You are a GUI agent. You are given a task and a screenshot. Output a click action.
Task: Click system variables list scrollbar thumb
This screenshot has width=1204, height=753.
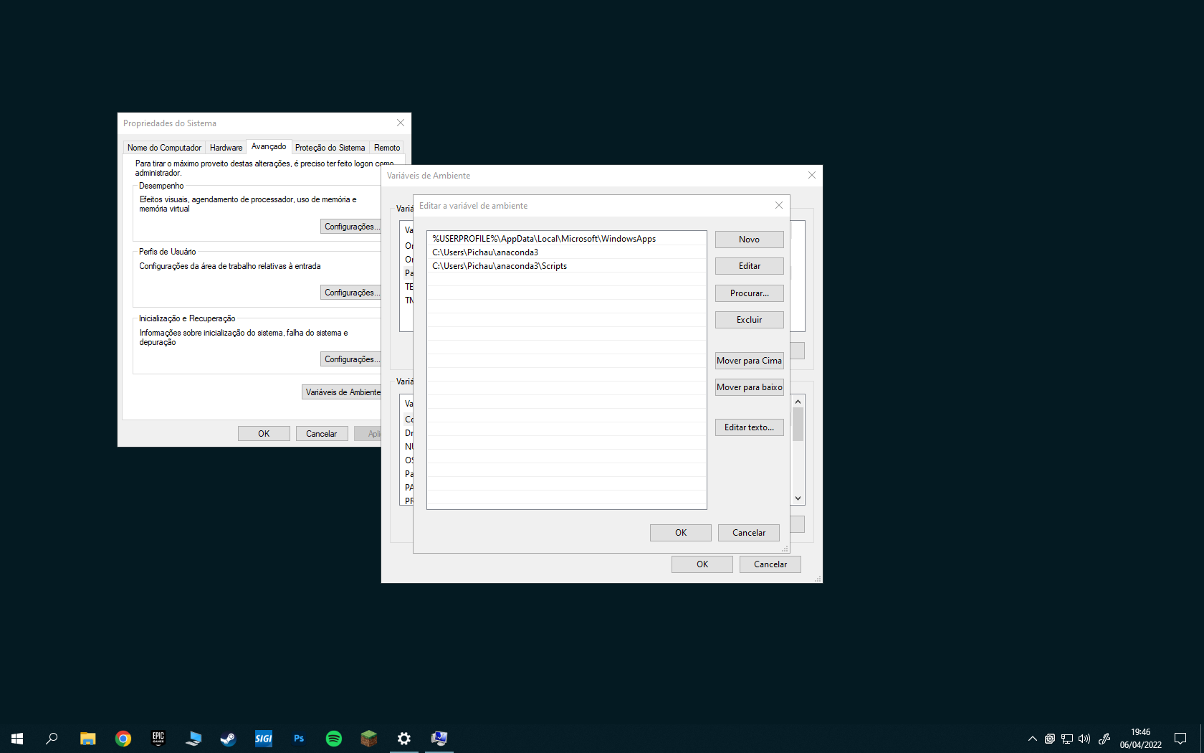(798, 425)
